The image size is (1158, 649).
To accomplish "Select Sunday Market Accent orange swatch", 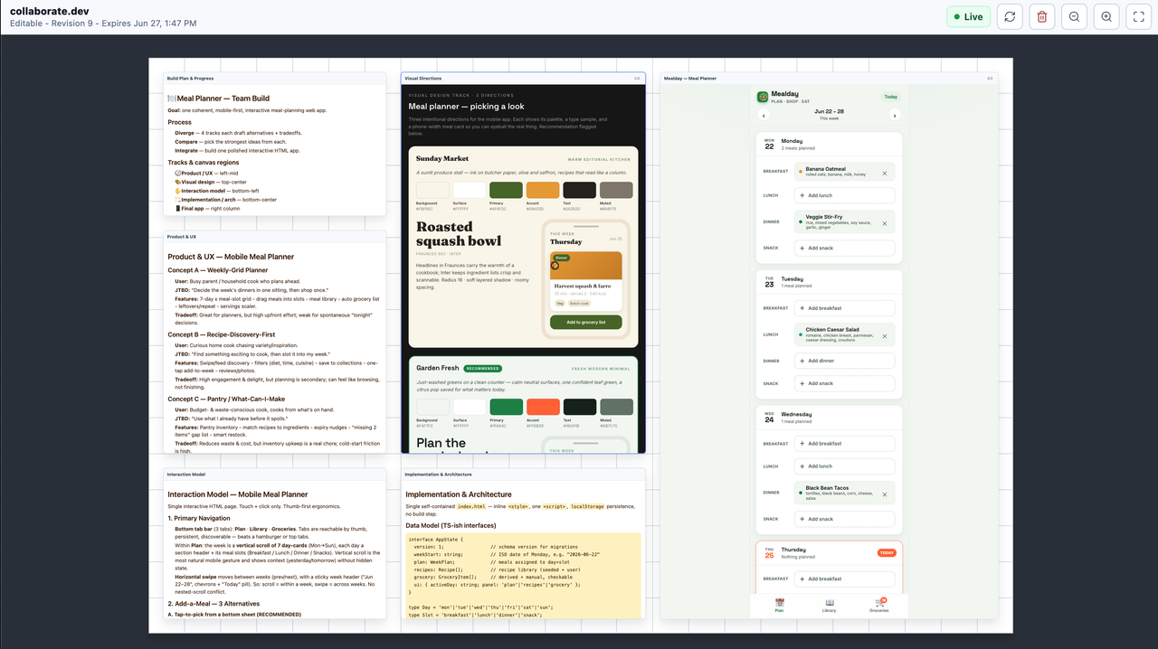I will [543, 190].
